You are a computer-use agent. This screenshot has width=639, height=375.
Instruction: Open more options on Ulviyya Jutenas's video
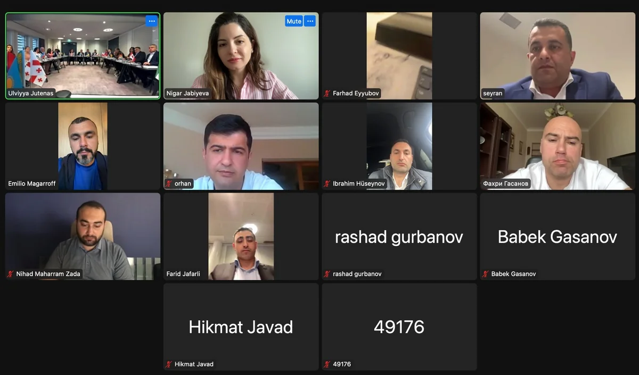(x=152, y=21)
